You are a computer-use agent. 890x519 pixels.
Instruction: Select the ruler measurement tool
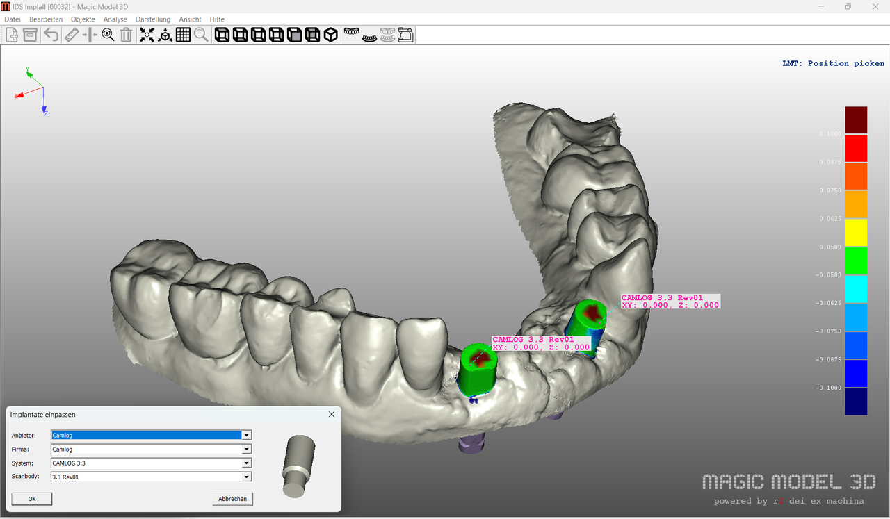tap(72, 35)
